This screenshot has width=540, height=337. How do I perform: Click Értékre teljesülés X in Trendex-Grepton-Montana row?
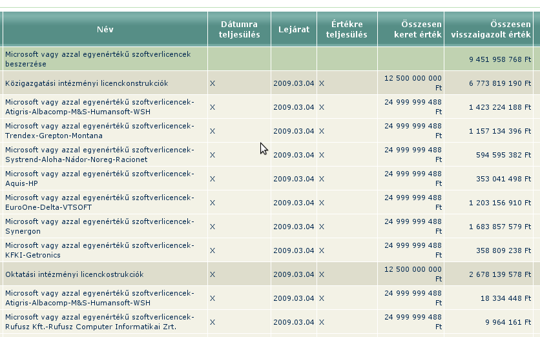(x=321, y=131)
